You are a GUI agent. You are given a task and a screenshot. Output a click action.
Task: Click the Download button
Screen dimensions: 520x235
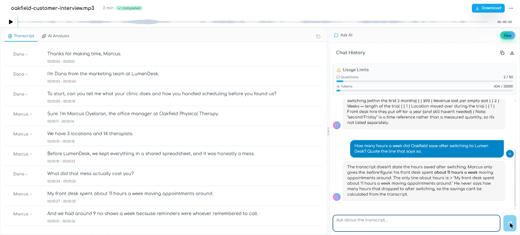[488, 8]
